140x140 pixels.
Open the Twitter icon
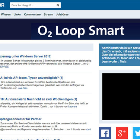pos(136,133)
